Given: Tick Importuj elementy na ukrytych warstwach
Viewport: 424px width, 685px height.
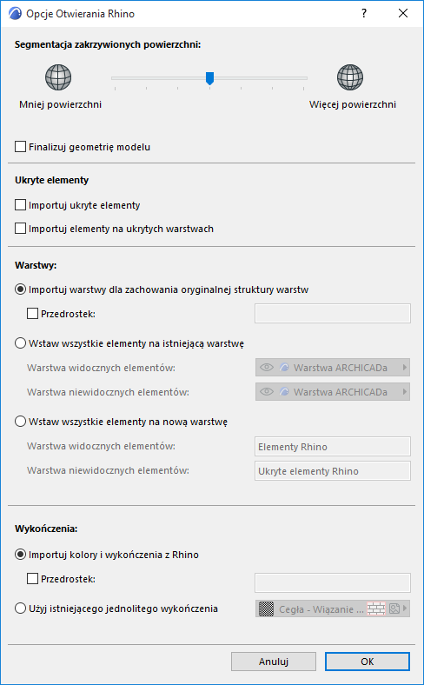Looking at the screenshot, I should (x=21, y=228).
